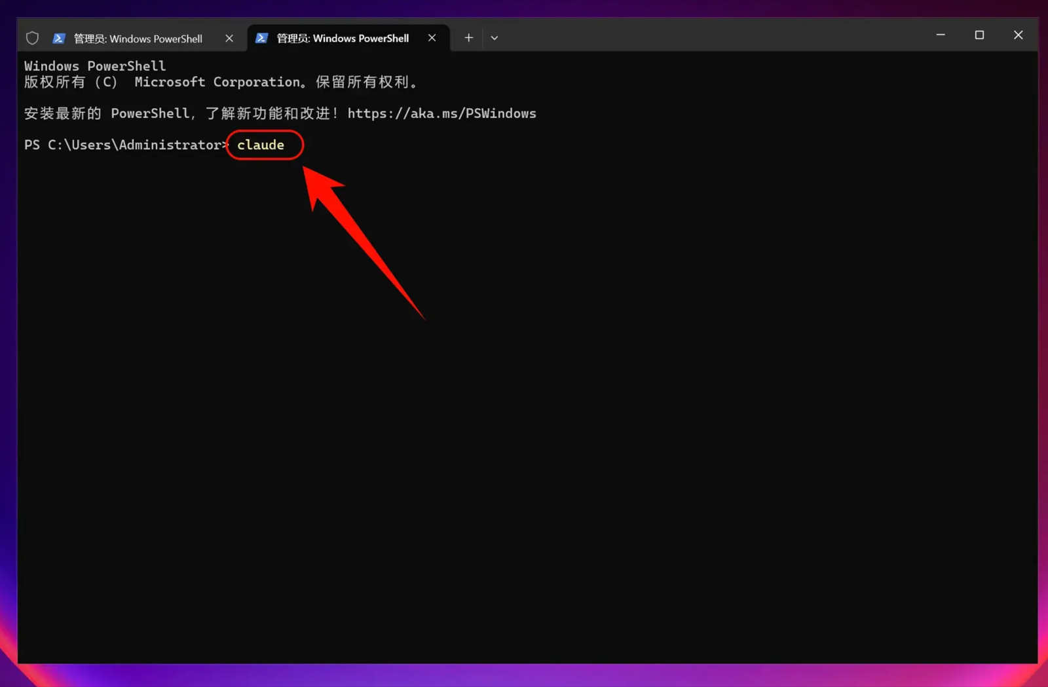Click the "安装最新的 PowerShell" notice text
Viewport: 1048px width, 687px height.
[x=107, y=113]
